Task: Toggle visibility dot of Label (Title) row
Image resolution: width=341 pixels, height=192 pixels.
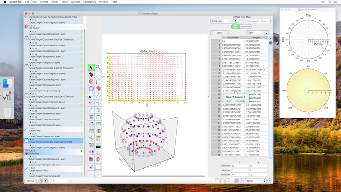Action: pos(81,128)
